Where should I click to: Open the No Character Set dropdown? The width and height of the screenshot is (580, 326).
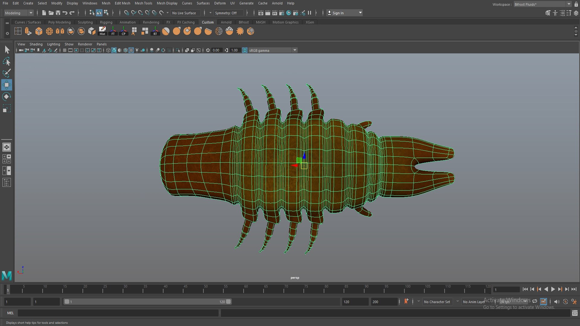(x=437, y=302)
